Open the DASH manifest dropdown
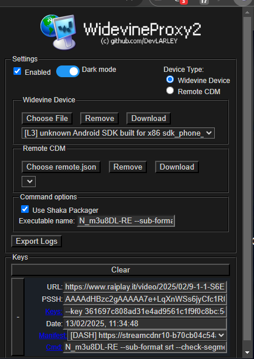 pos(147,336)
